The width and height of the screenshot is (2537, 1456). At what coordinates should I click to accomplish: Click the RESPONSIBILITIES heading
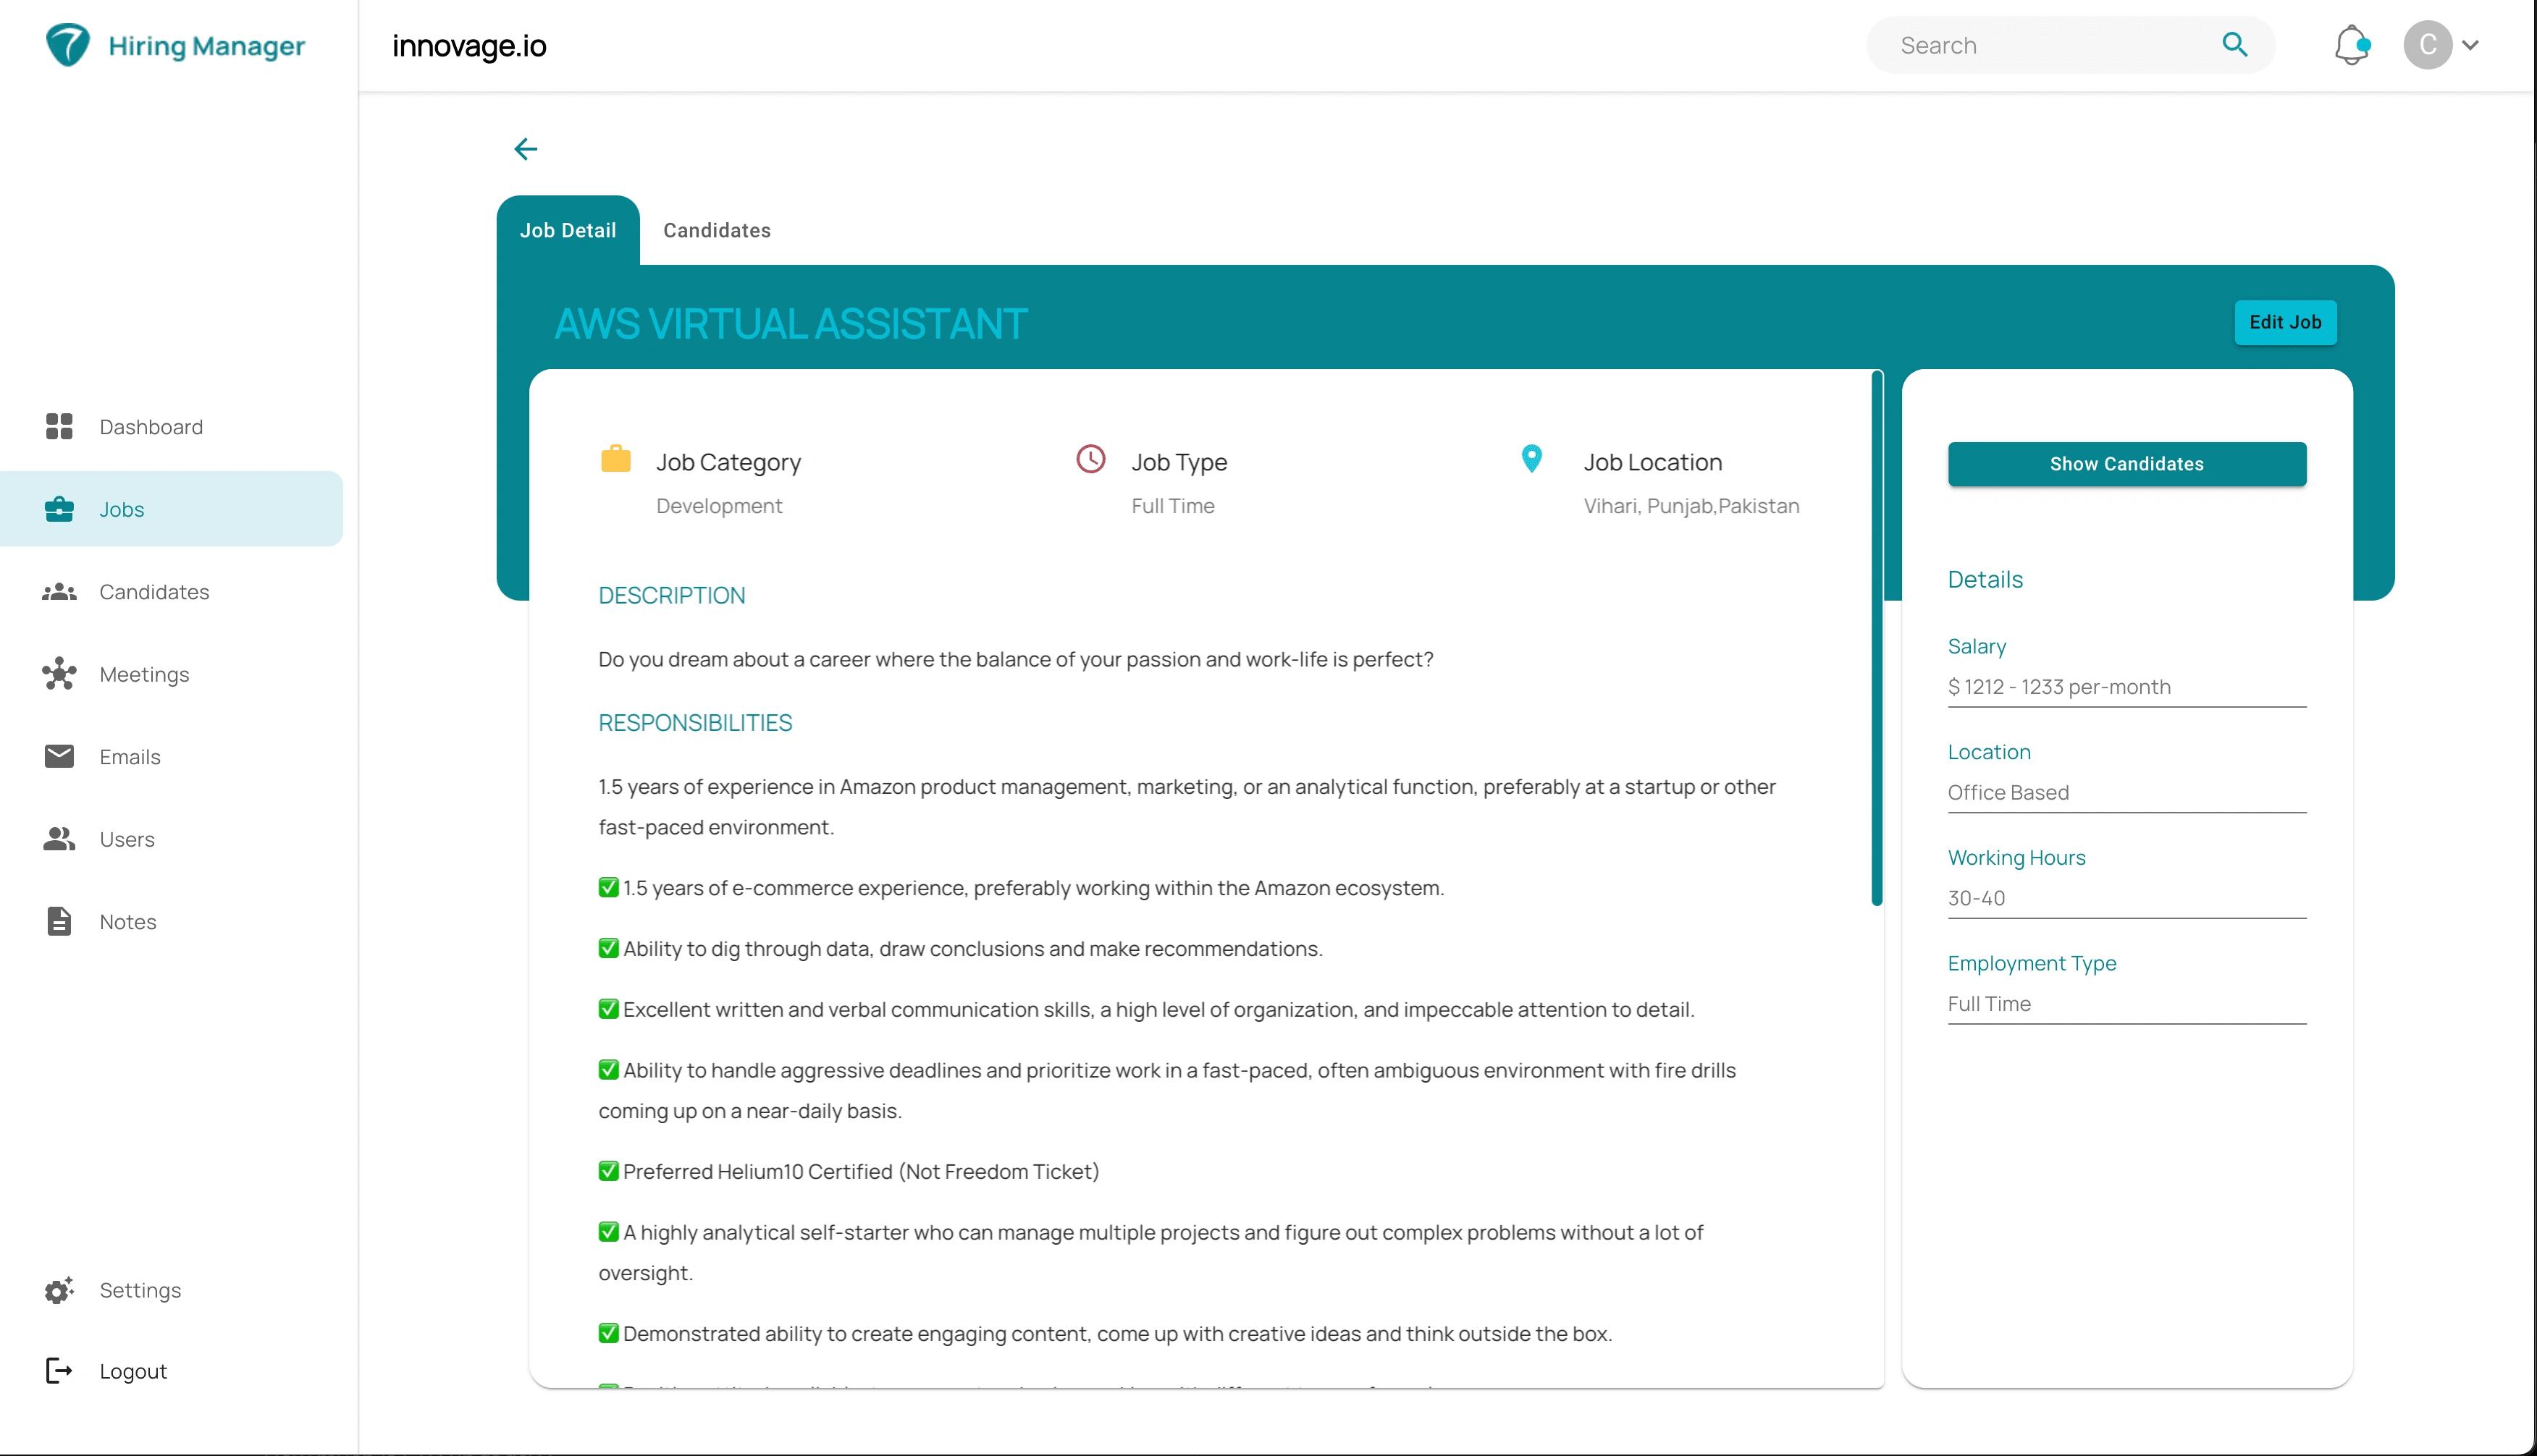pyautogui.click(x=695, y=722)
